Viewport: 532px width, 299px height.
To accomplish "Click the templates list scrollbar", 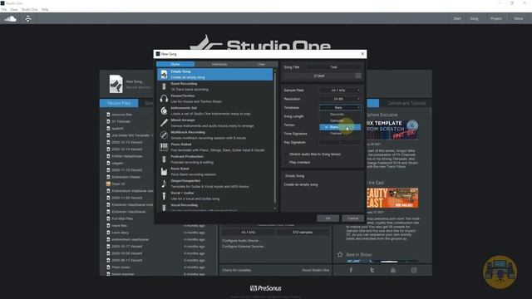I will [x=275, y=139].
